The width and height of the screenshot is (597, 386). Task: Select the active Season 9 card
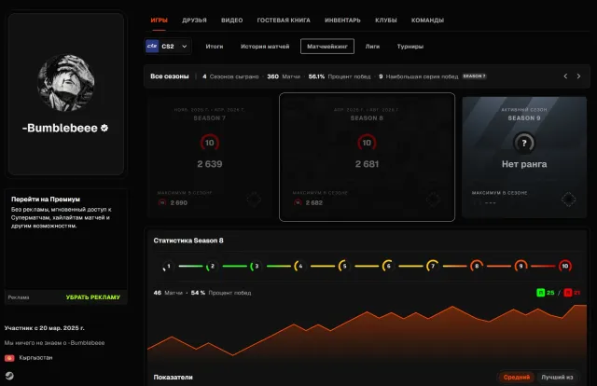point(524,157)
